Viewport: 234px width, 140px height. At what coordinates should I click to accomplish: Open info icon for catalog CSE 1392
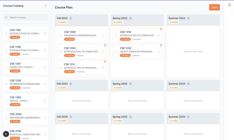point(45,101)
